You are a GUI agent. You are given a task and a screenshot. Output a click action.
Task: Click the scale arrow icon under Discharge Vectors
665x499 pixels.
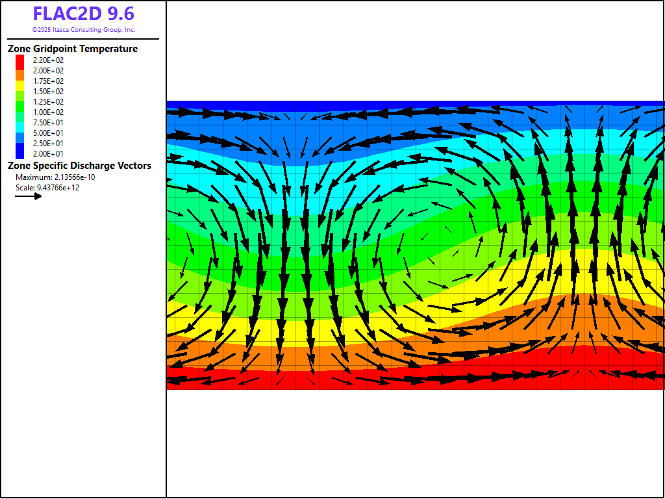tap(28, 196)
